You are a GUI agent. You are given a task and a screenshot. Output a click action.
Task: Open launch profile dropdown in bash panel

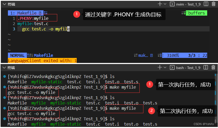pyautogui.click(x=165, y=67)
